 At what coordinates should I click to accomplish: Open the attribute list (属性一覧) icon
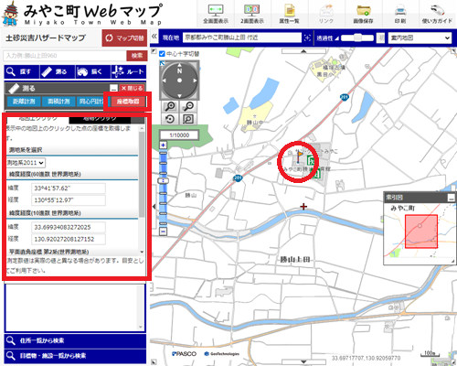pos(290,14)
